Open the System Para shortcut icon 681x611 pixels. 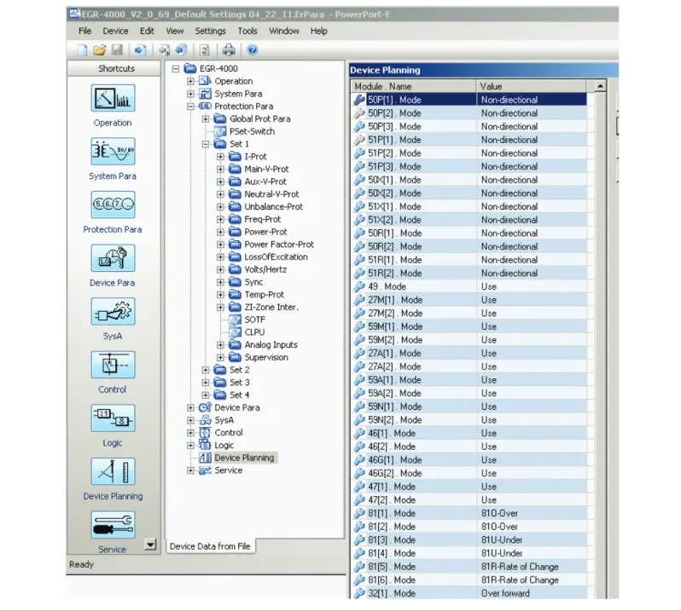(113, 152)
